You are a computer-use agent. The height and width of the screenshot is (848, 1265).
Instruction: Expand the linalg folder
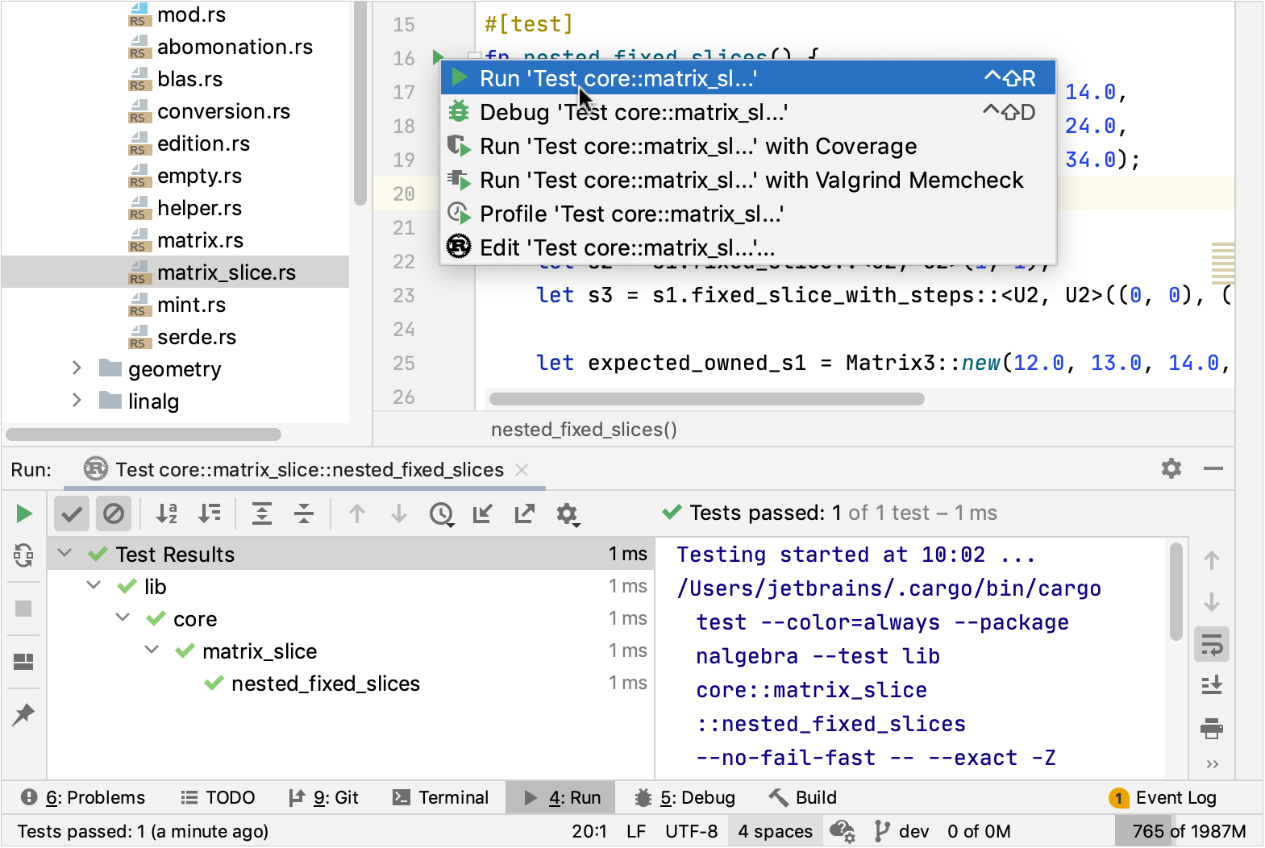click(x=77, y=401)
